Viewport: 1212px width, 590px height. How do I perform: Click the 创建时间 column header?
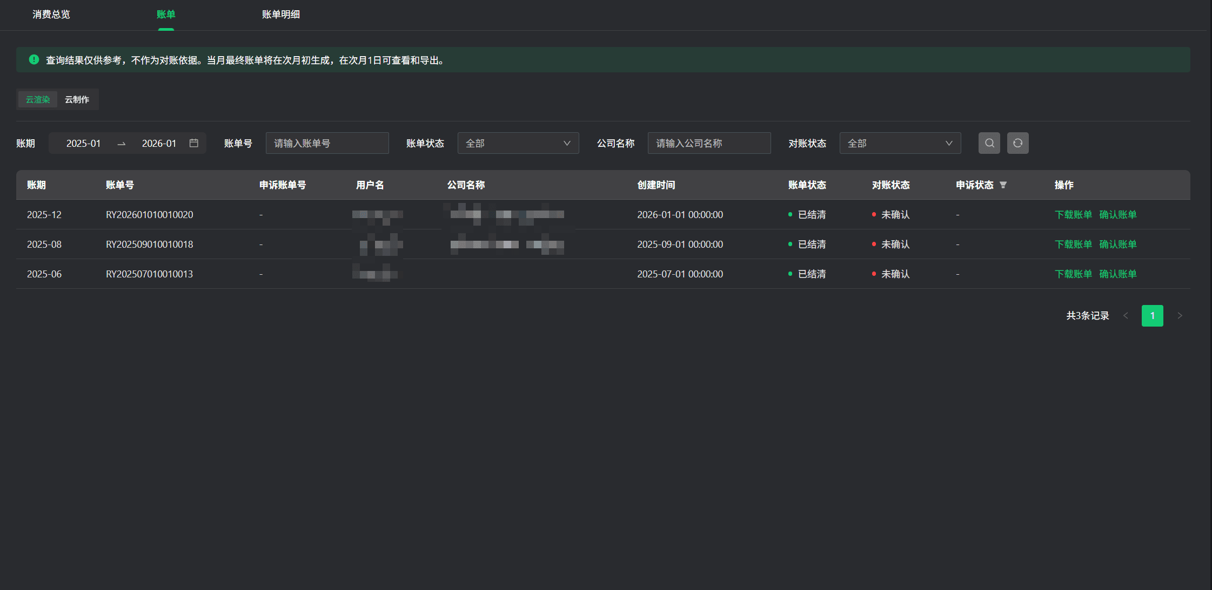click(x=657, y=185)
